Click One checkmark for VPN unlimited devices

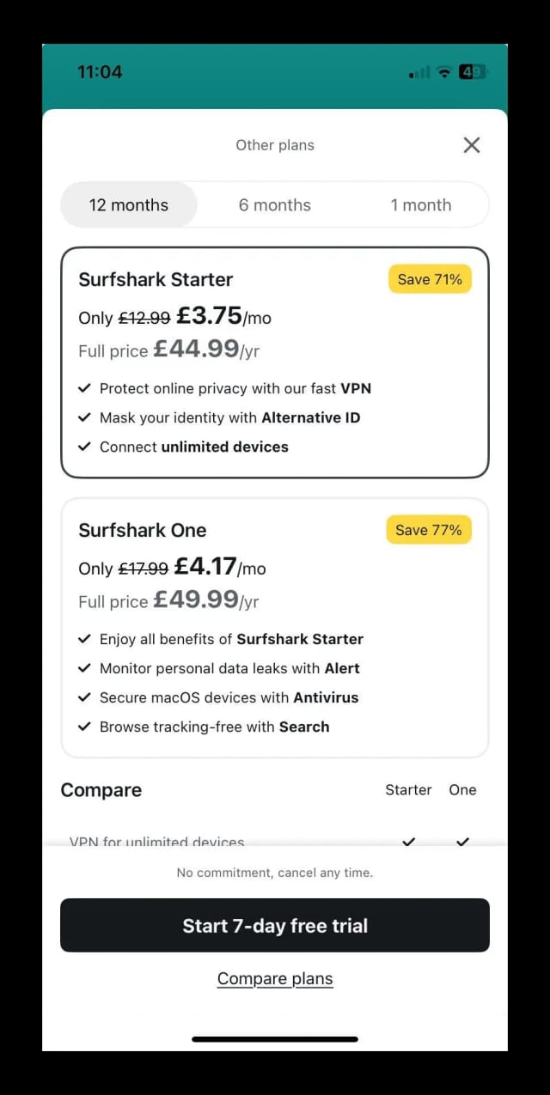pos(462,843)
